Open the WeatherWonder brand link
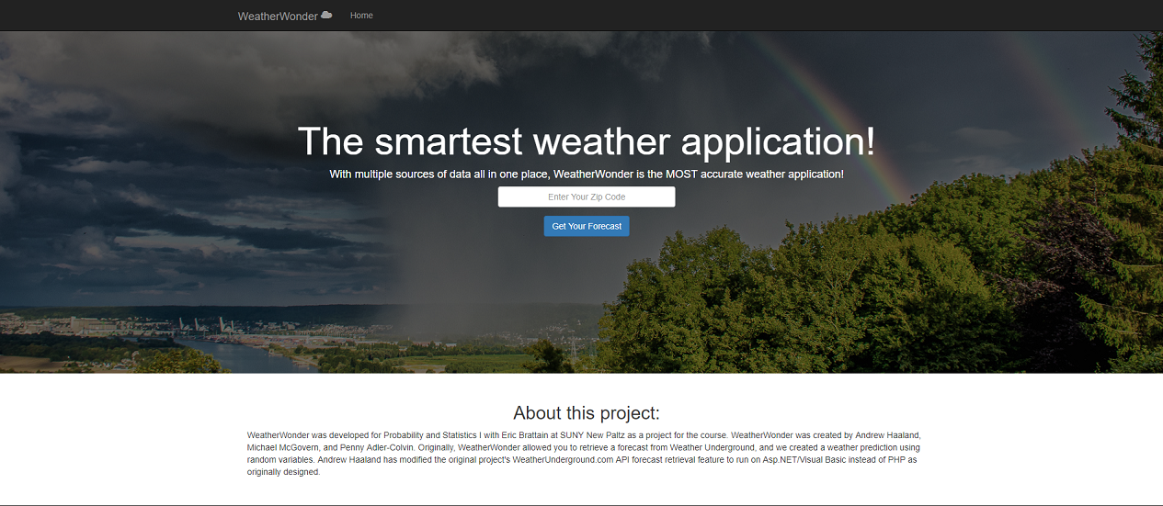This screenshot has width=1163, height=506. click(x=284, y=16)
